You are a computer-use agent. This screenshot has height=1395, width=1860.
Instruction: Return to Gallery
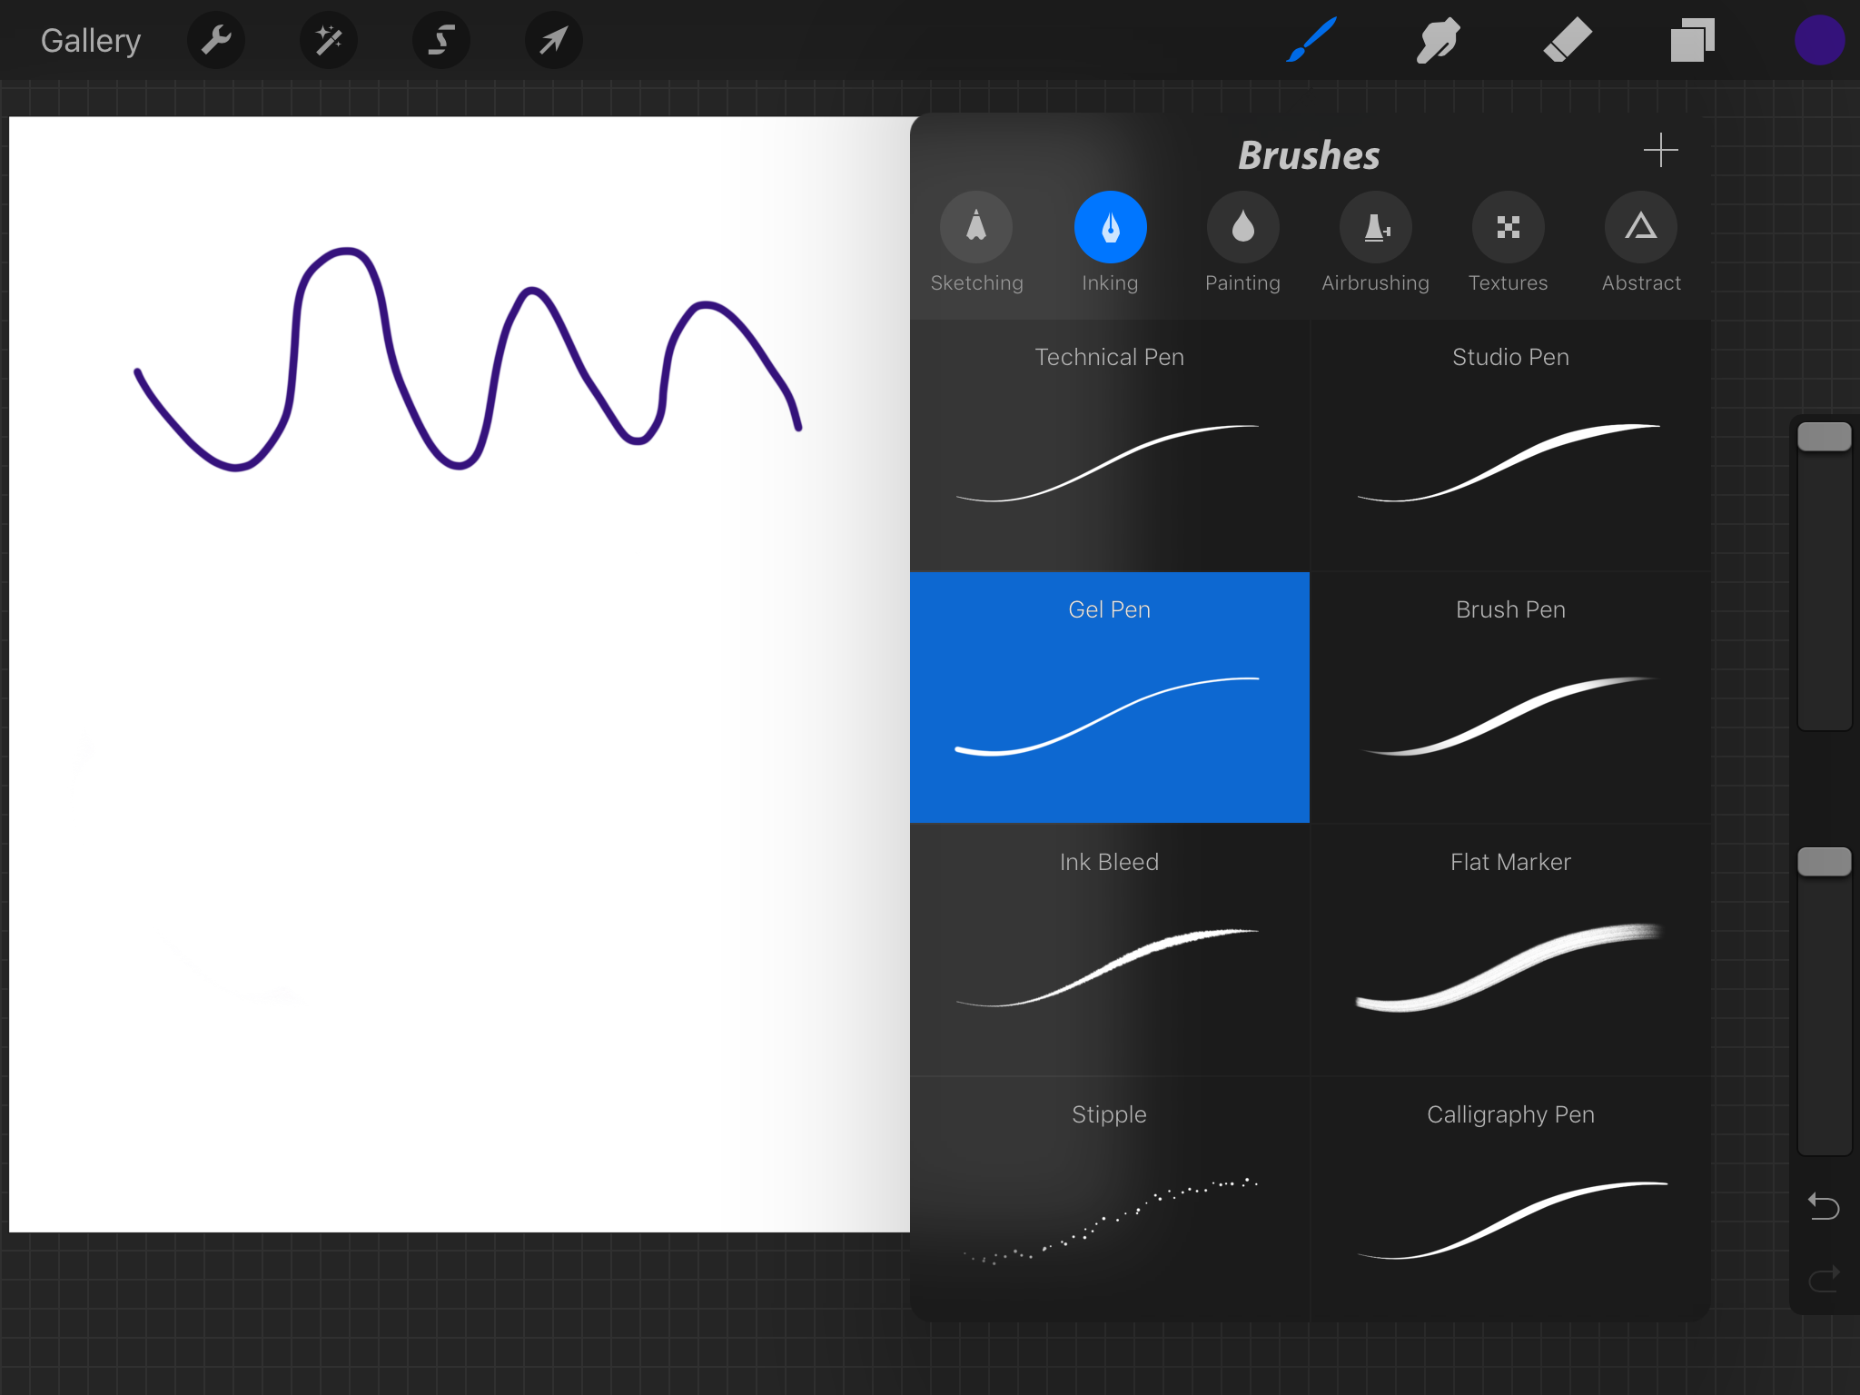coord(91,41)
